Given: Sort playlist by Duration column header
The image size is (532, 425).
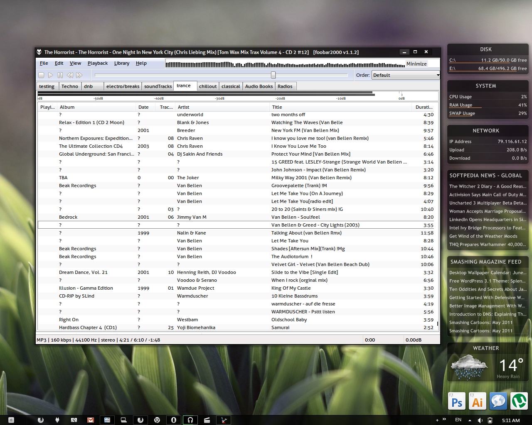Looking at the screenshot, I should point(424,107).
